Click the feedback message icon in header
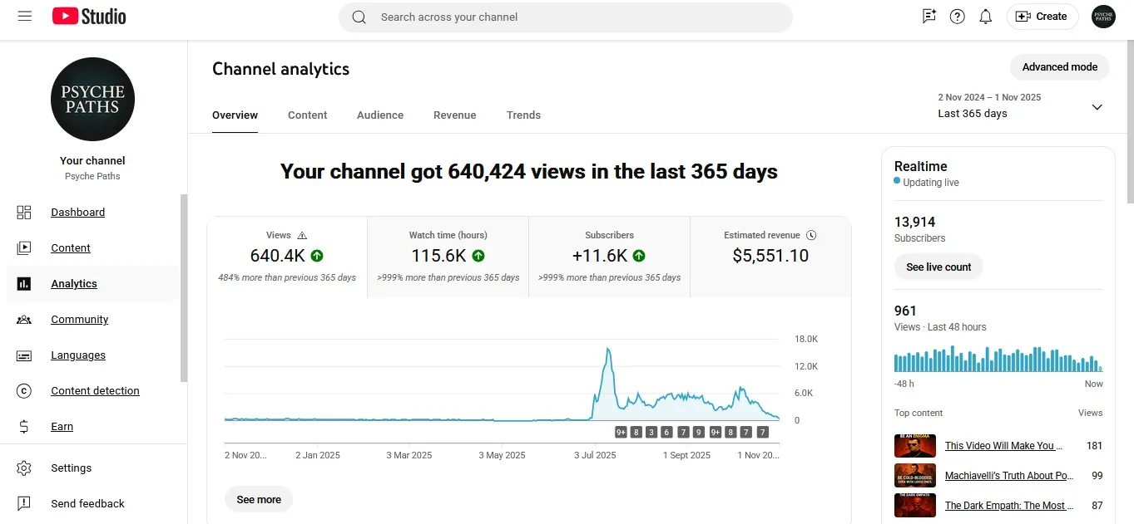Screen dimensions: 1134x524 click(x=929, y=17)
